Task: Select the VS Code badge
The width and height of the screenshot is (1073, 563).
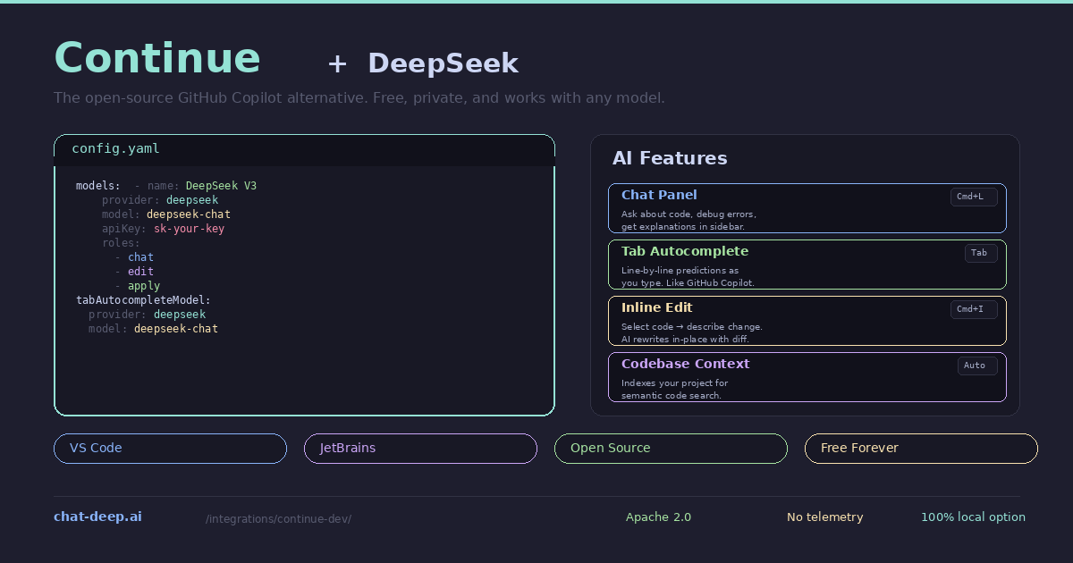Action: (x=170, y=448)
